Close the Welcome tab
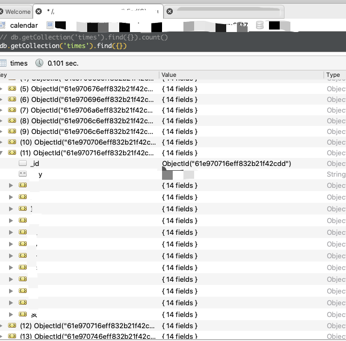The width and height of the screenshot is (346, 341). click(x=2, y=11)
